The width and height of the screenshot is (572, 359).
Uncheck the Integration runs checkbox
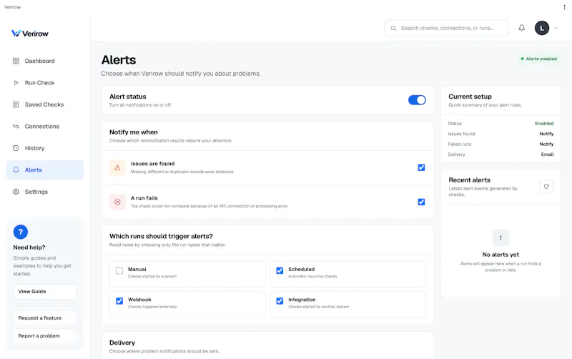click(x=280, y=301)
